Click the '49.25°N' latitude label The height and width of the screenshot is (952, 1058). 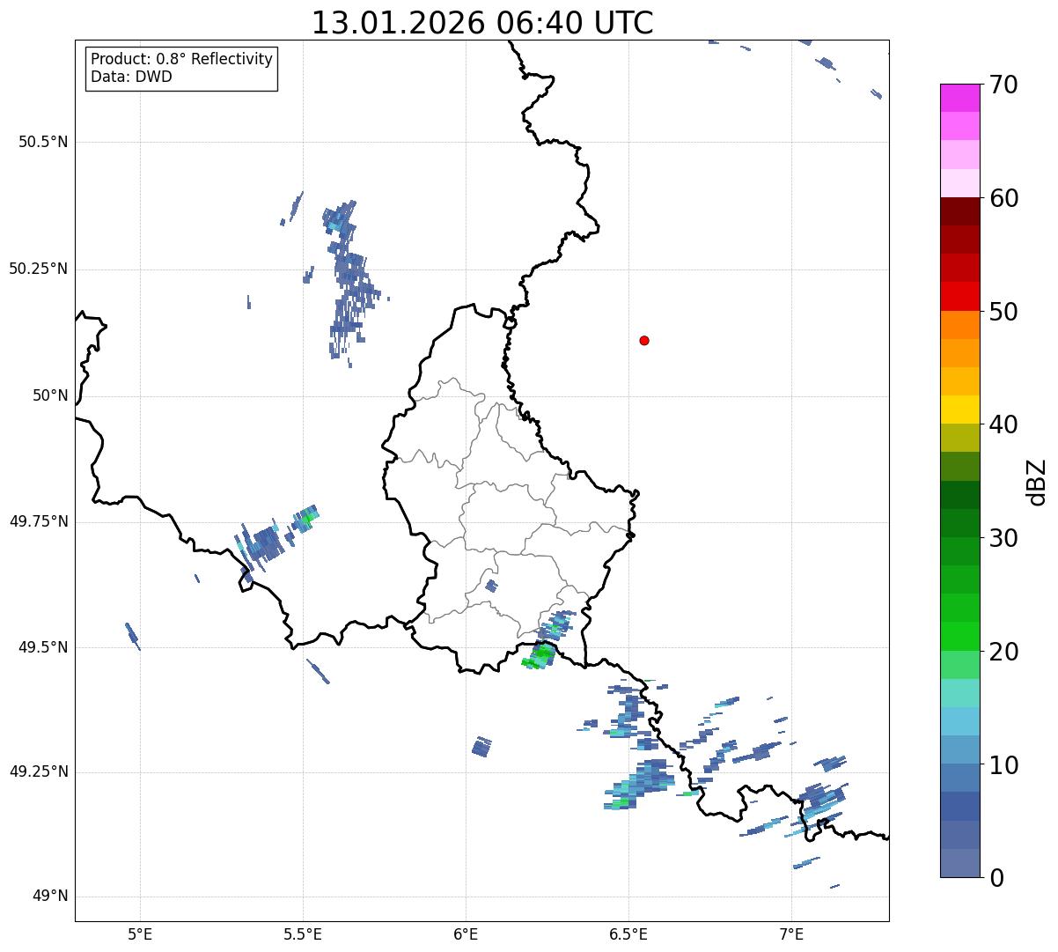39,772
